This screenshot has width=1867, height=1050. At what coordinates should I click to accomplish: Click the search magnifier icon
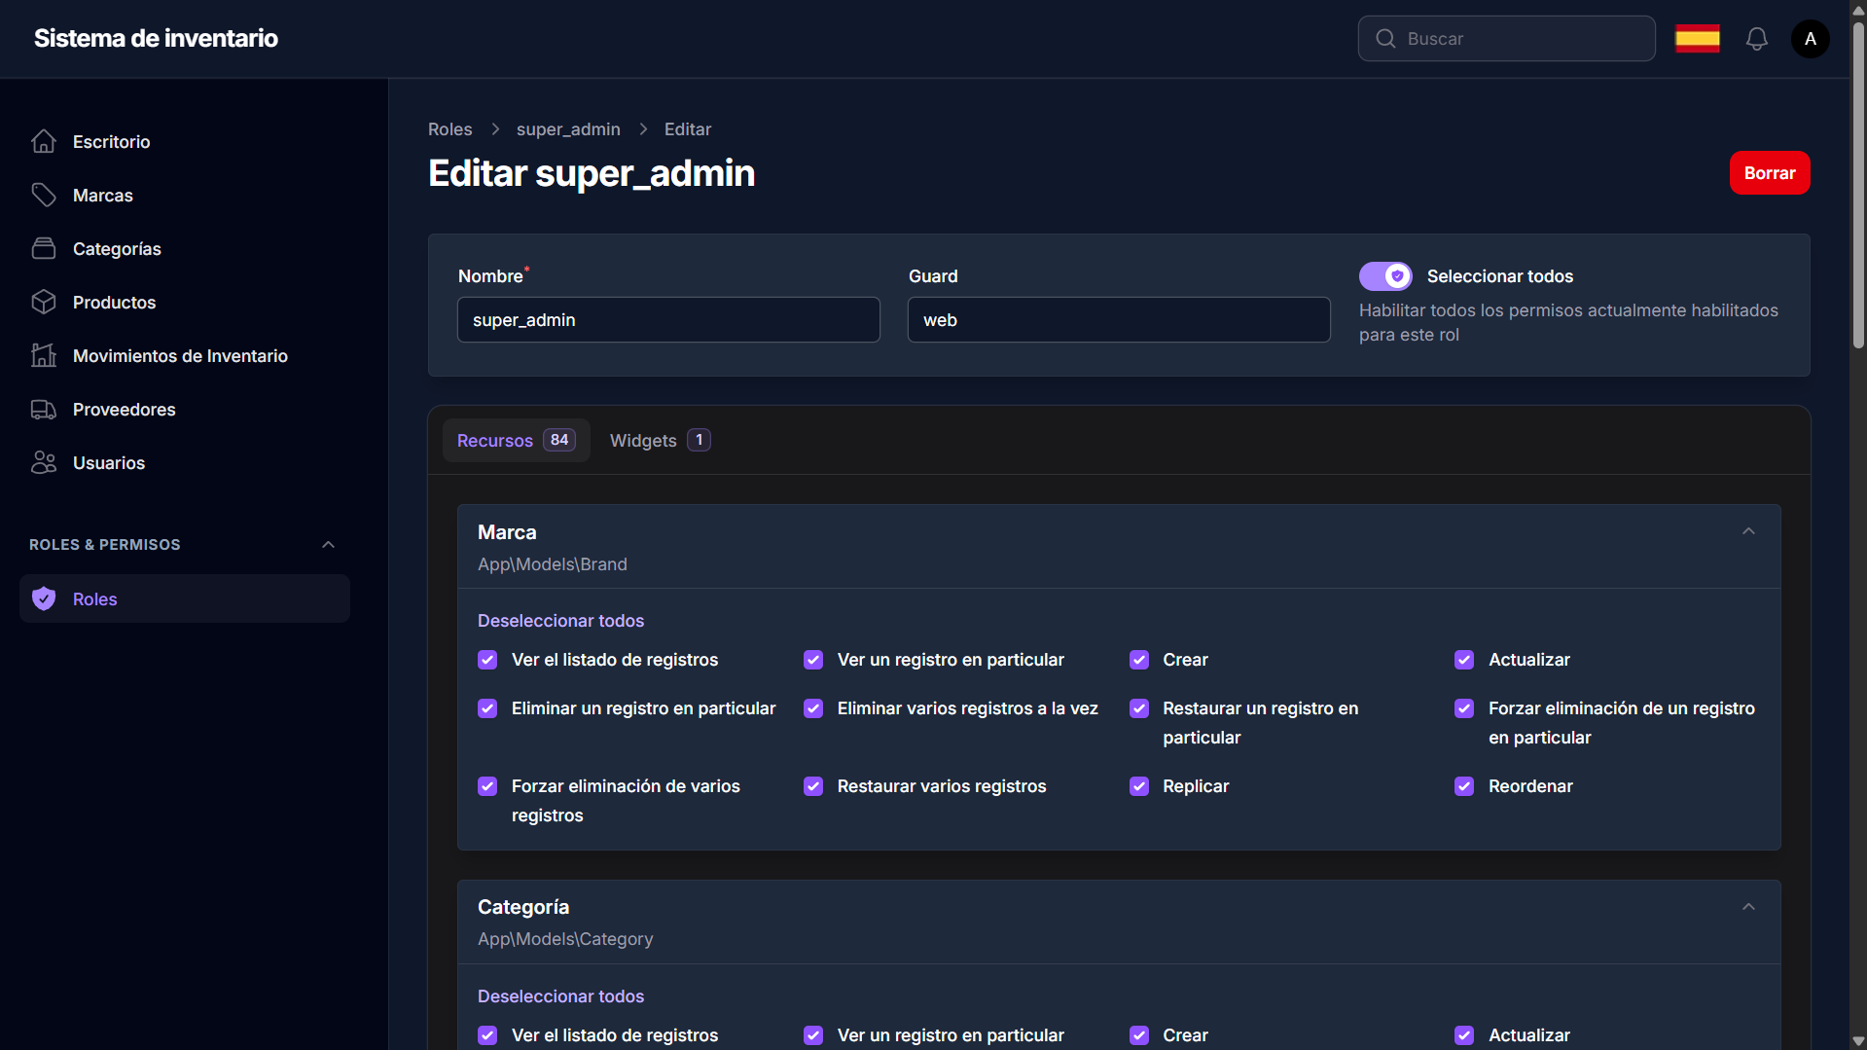[x=1385, y=39]
